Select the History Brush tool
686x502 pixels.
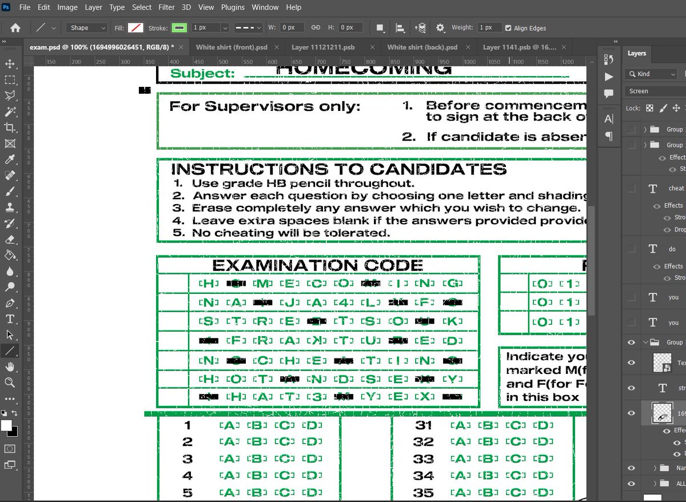[x=10, y=224]
